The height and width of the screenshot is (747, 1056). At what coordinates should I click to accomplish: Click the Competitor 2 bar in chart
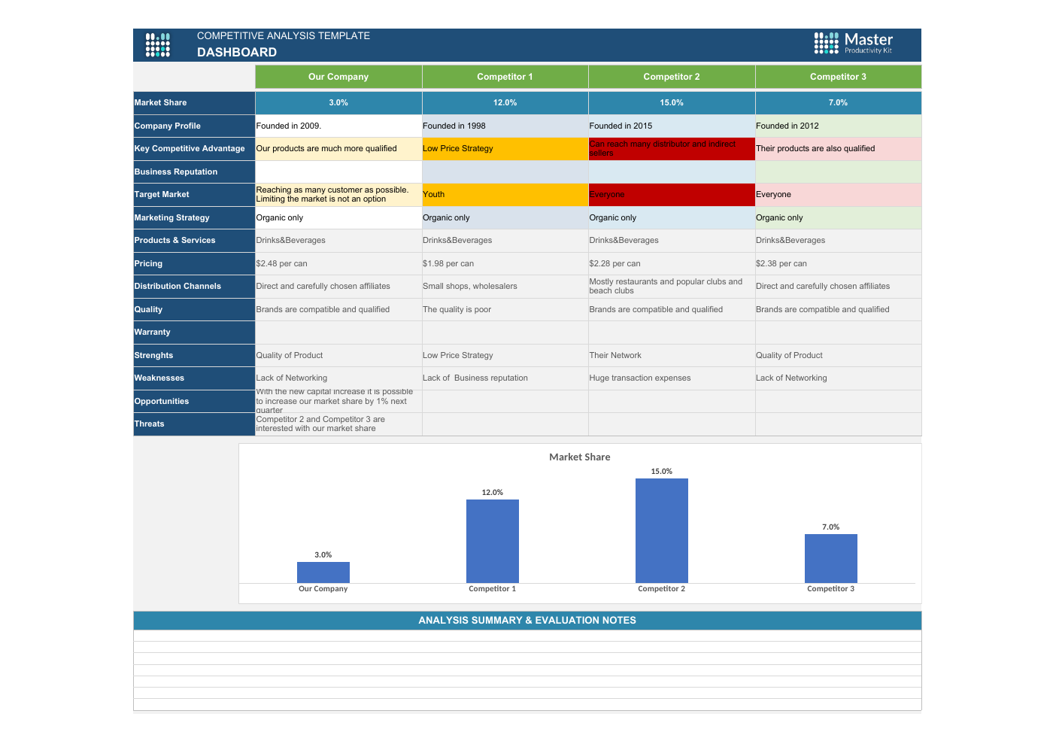click(662, 531)
